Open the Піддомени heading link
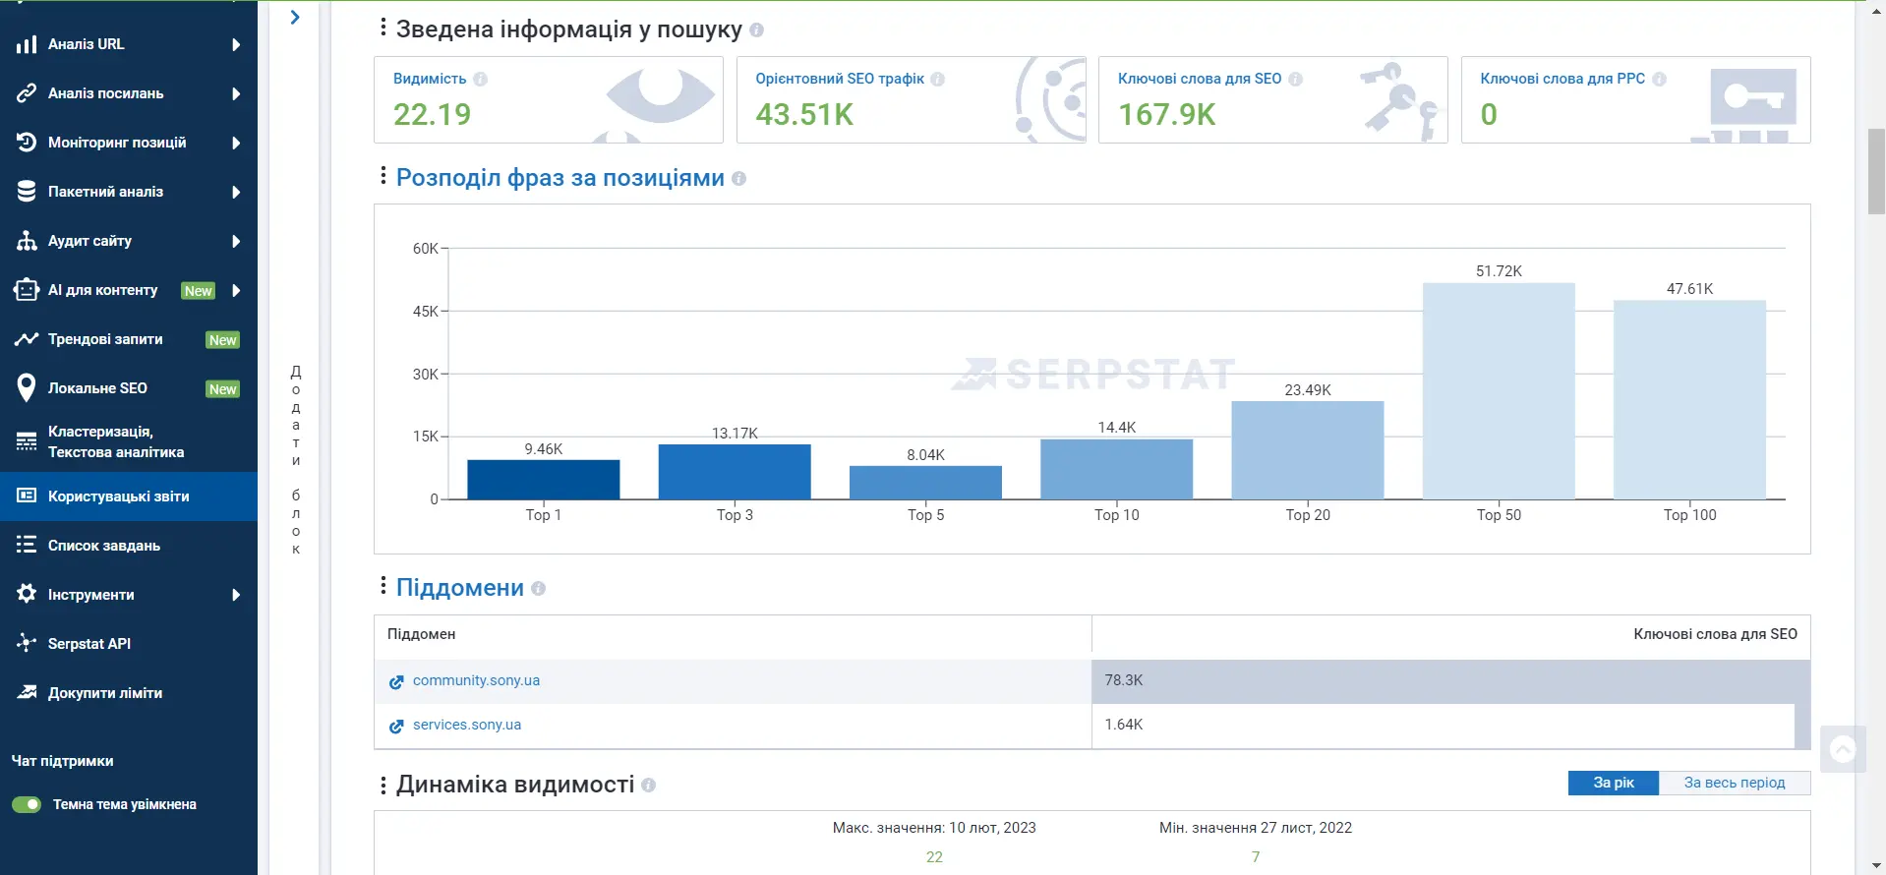Viewport: 1886px width, 875px height. pyautogui.click(x=460, y=588)
